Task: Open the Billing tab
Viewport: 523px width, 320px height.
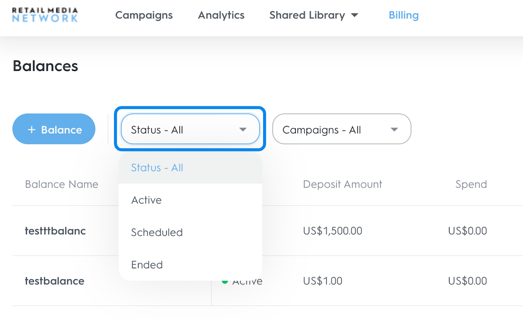Action: pyautogui.click(x=404, y=15)
